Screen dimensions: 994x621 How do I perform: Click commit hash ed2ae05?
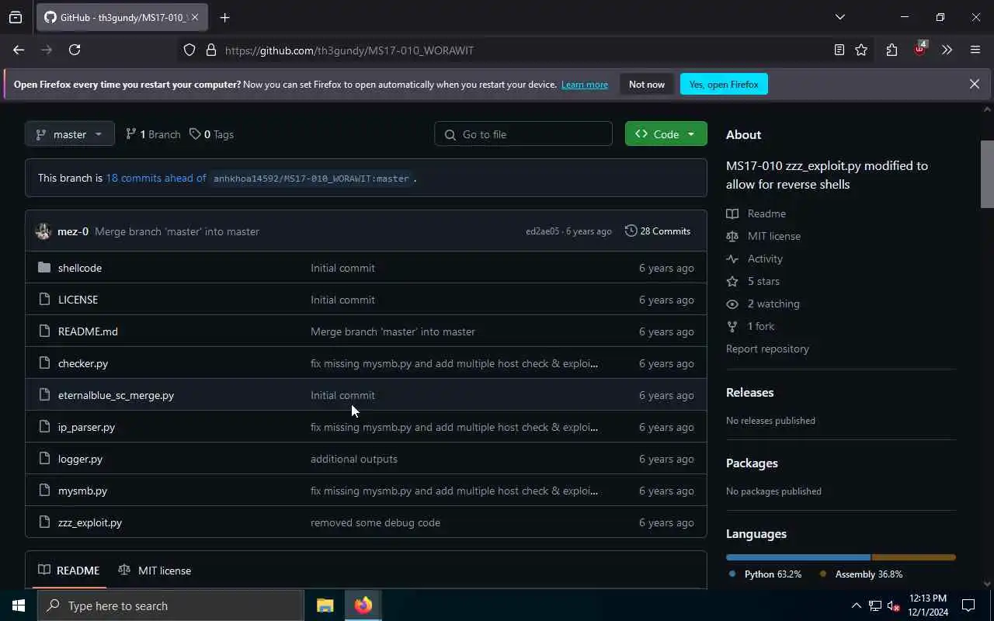(542, 231)
